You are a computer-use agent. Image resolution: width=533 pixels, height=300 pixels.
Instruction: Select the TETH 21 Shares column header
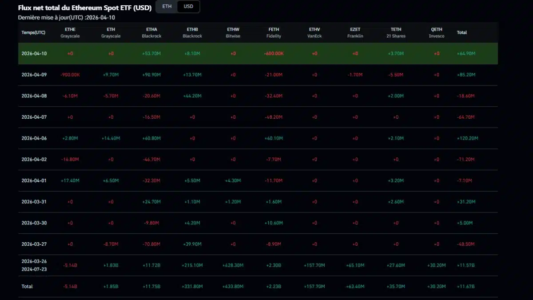(395, 32)
